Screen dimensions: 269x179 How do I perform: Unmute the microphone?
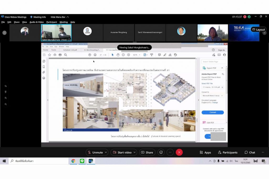[x=95, y=152]
